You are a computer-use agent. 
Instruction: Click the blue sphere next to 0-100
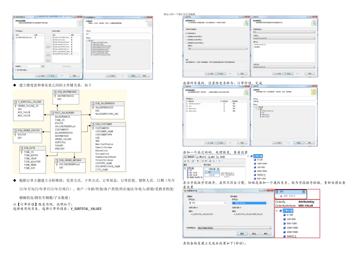click(x=255, y=160)
